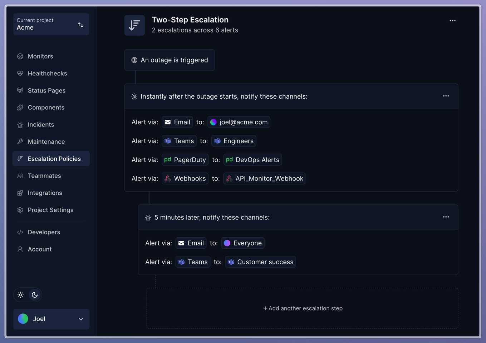
Task: Click the Email chip in the instant step
Action: coord(177,122)
